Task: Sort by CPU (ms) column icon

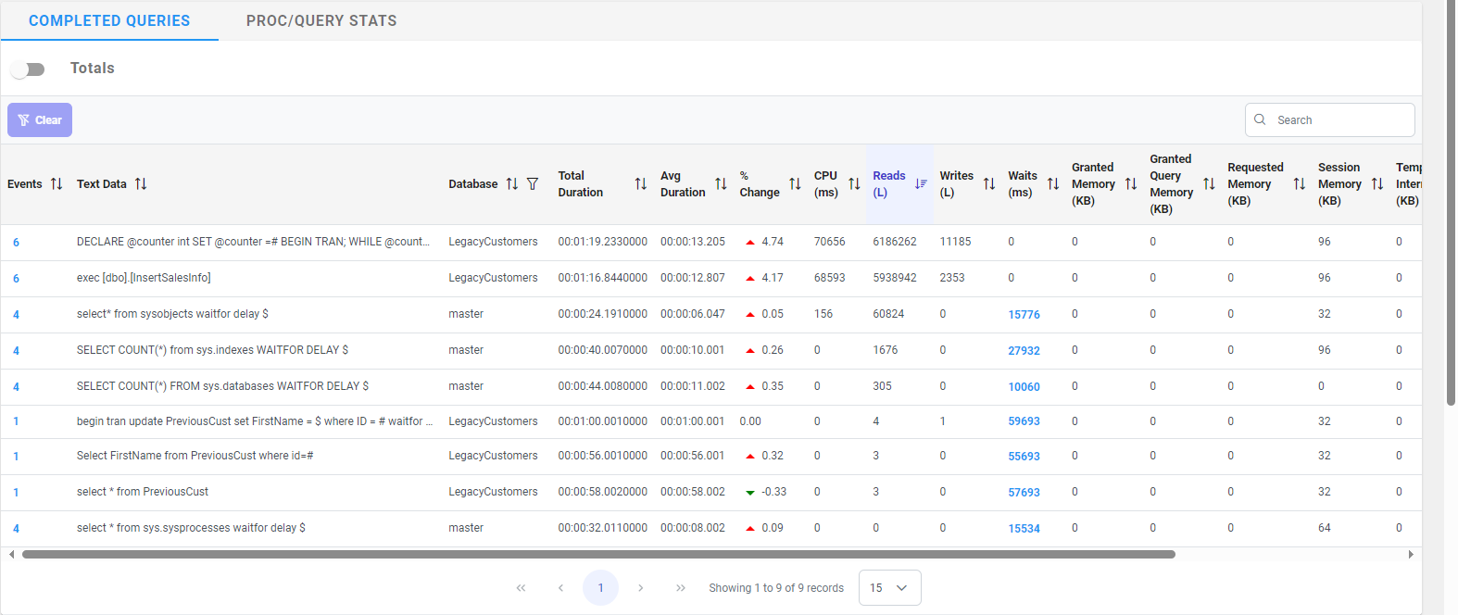Action: point(854,183)
